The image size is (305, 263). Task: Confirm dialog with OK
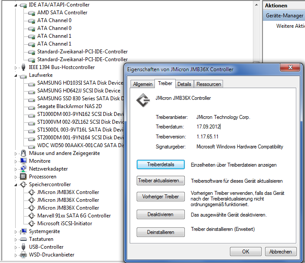click(x=246, y=252)
